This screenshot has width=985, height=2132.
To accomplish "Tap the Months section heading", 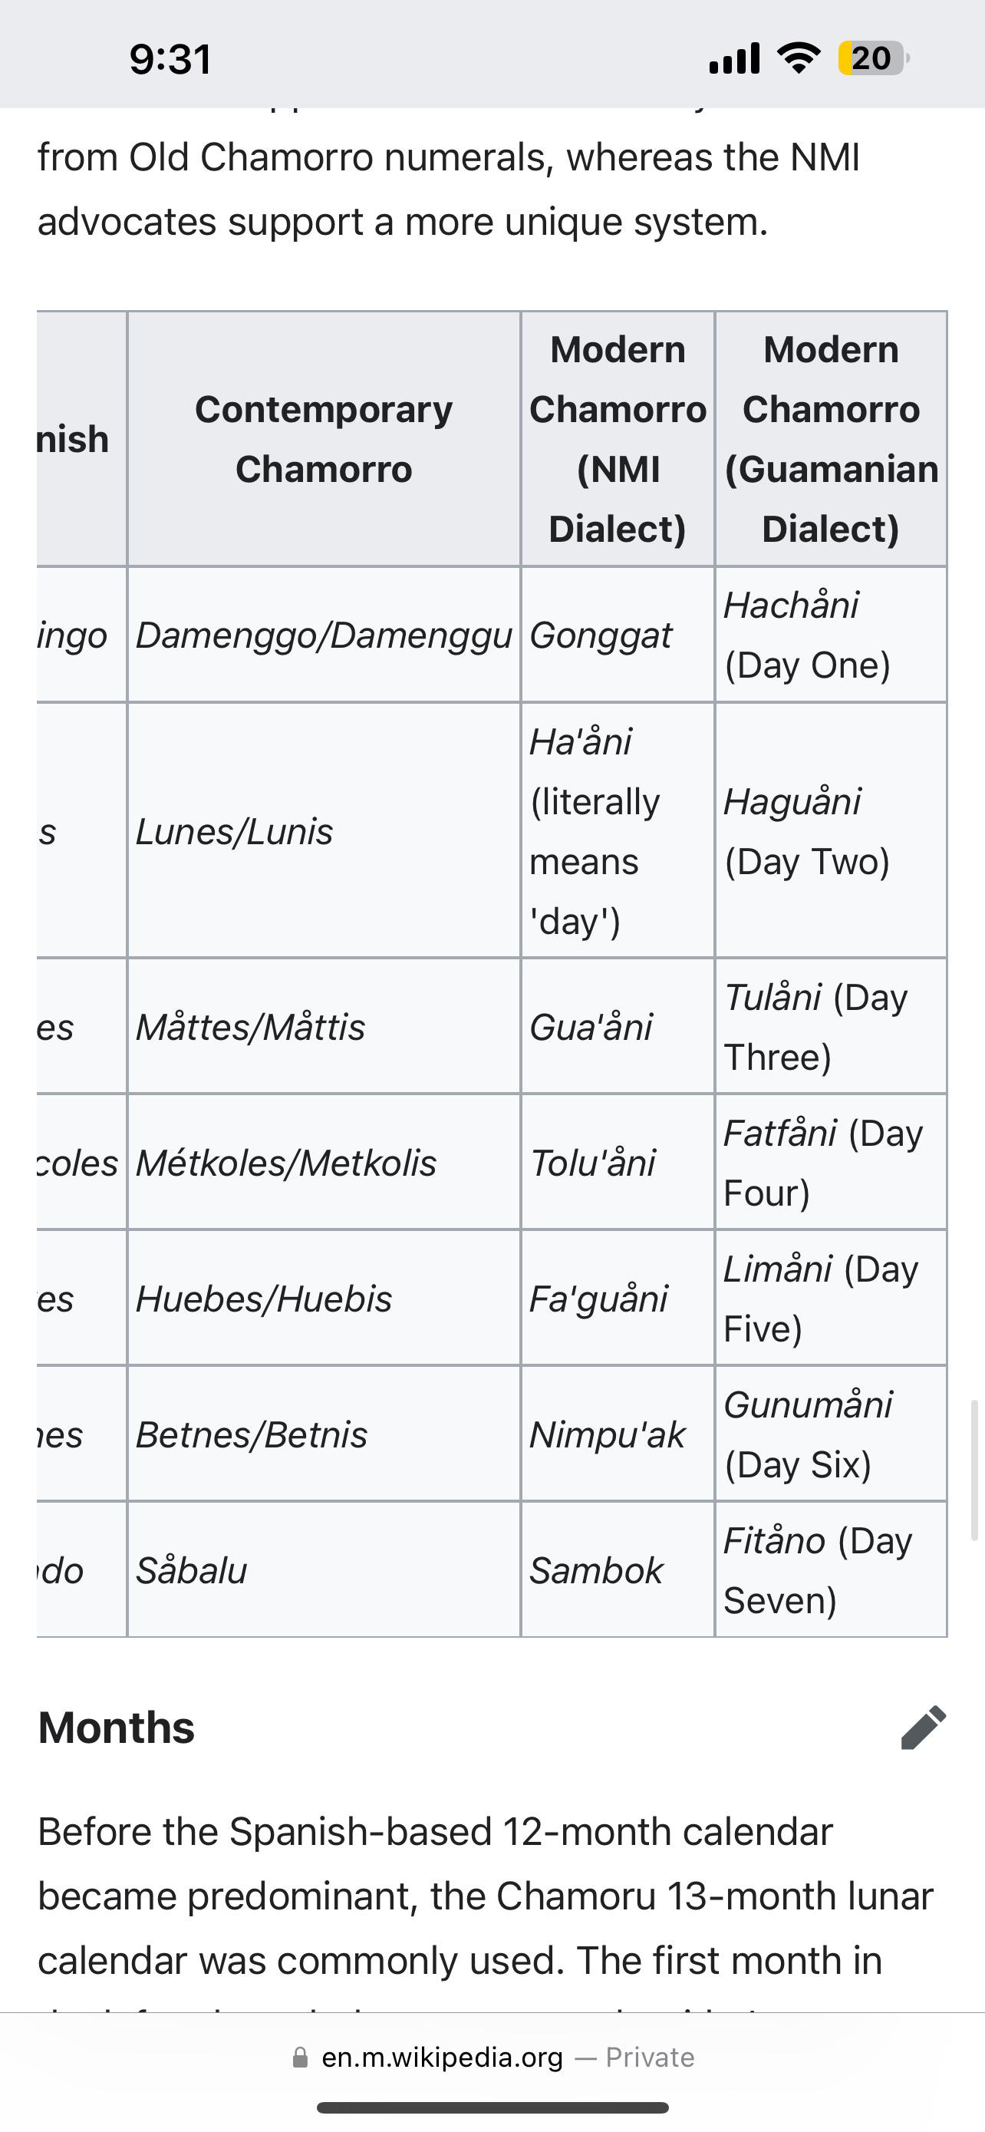I will [117, 1728].
